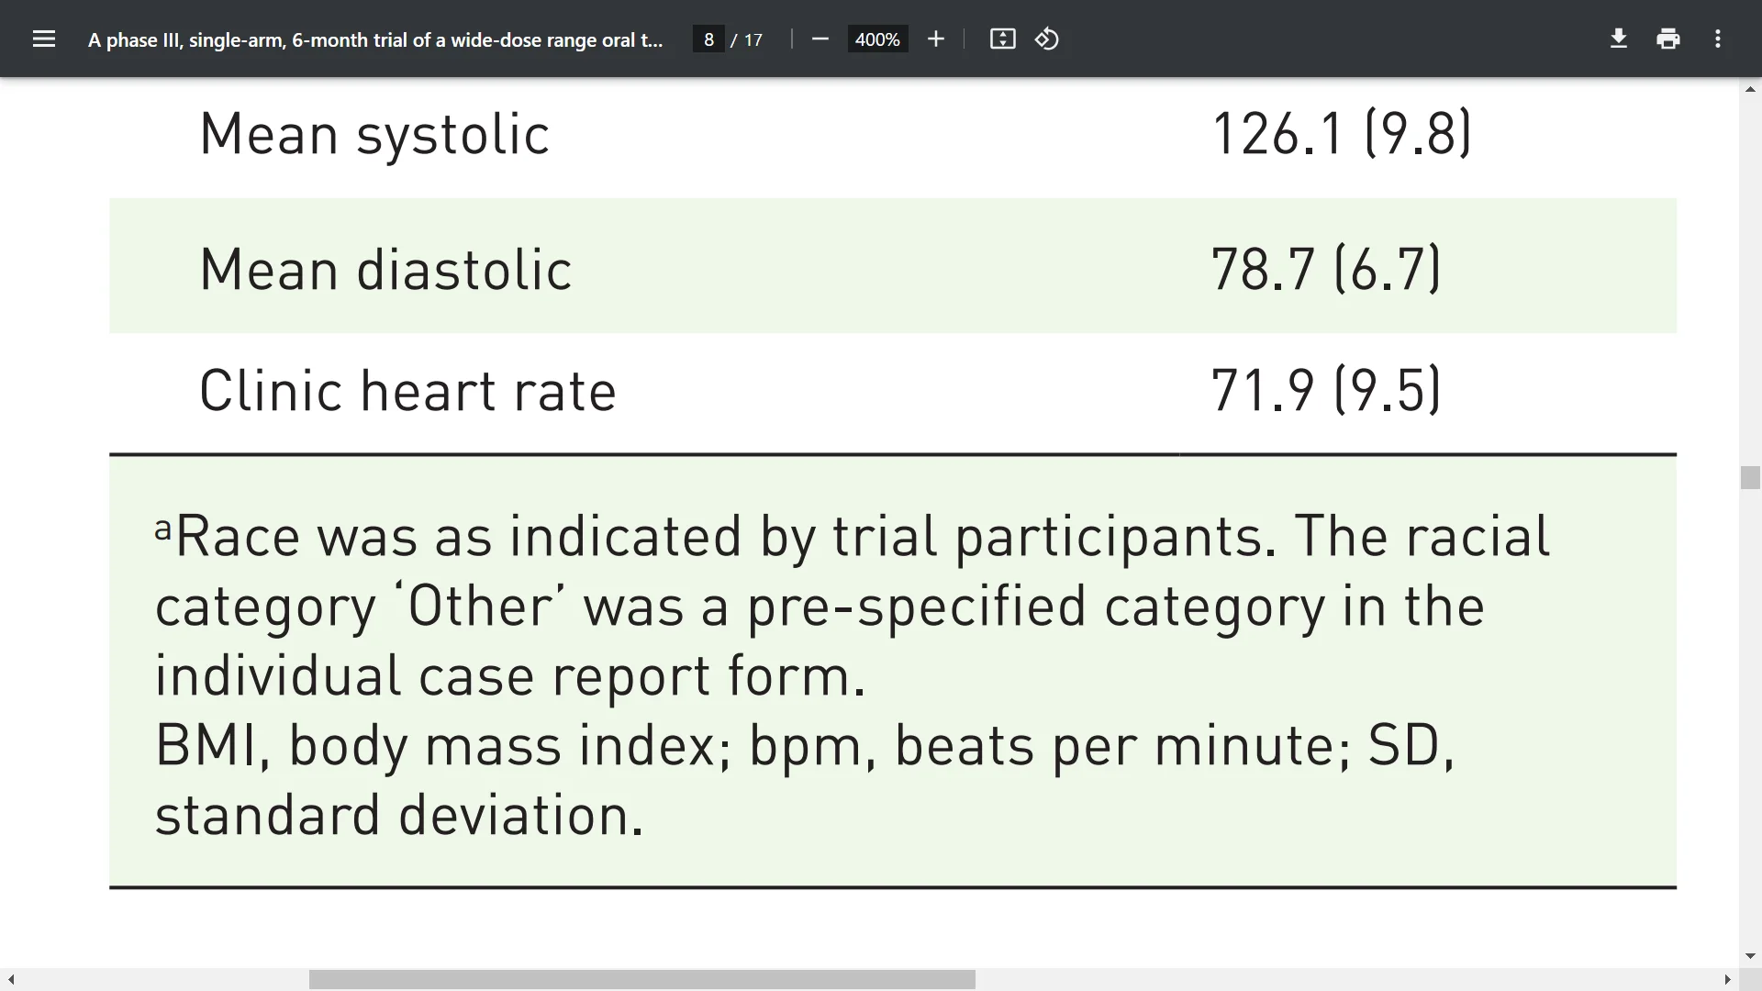Click the zoom in plus icon

(x=935, y=39)
